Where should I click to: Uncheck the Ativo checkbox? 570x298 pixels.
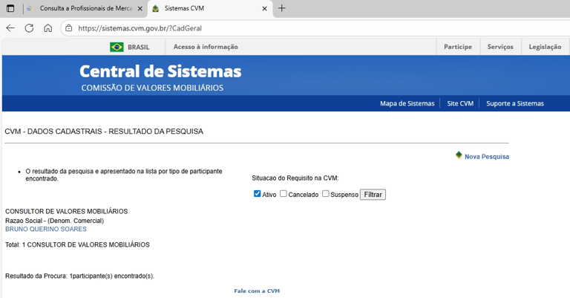point(257,193)
